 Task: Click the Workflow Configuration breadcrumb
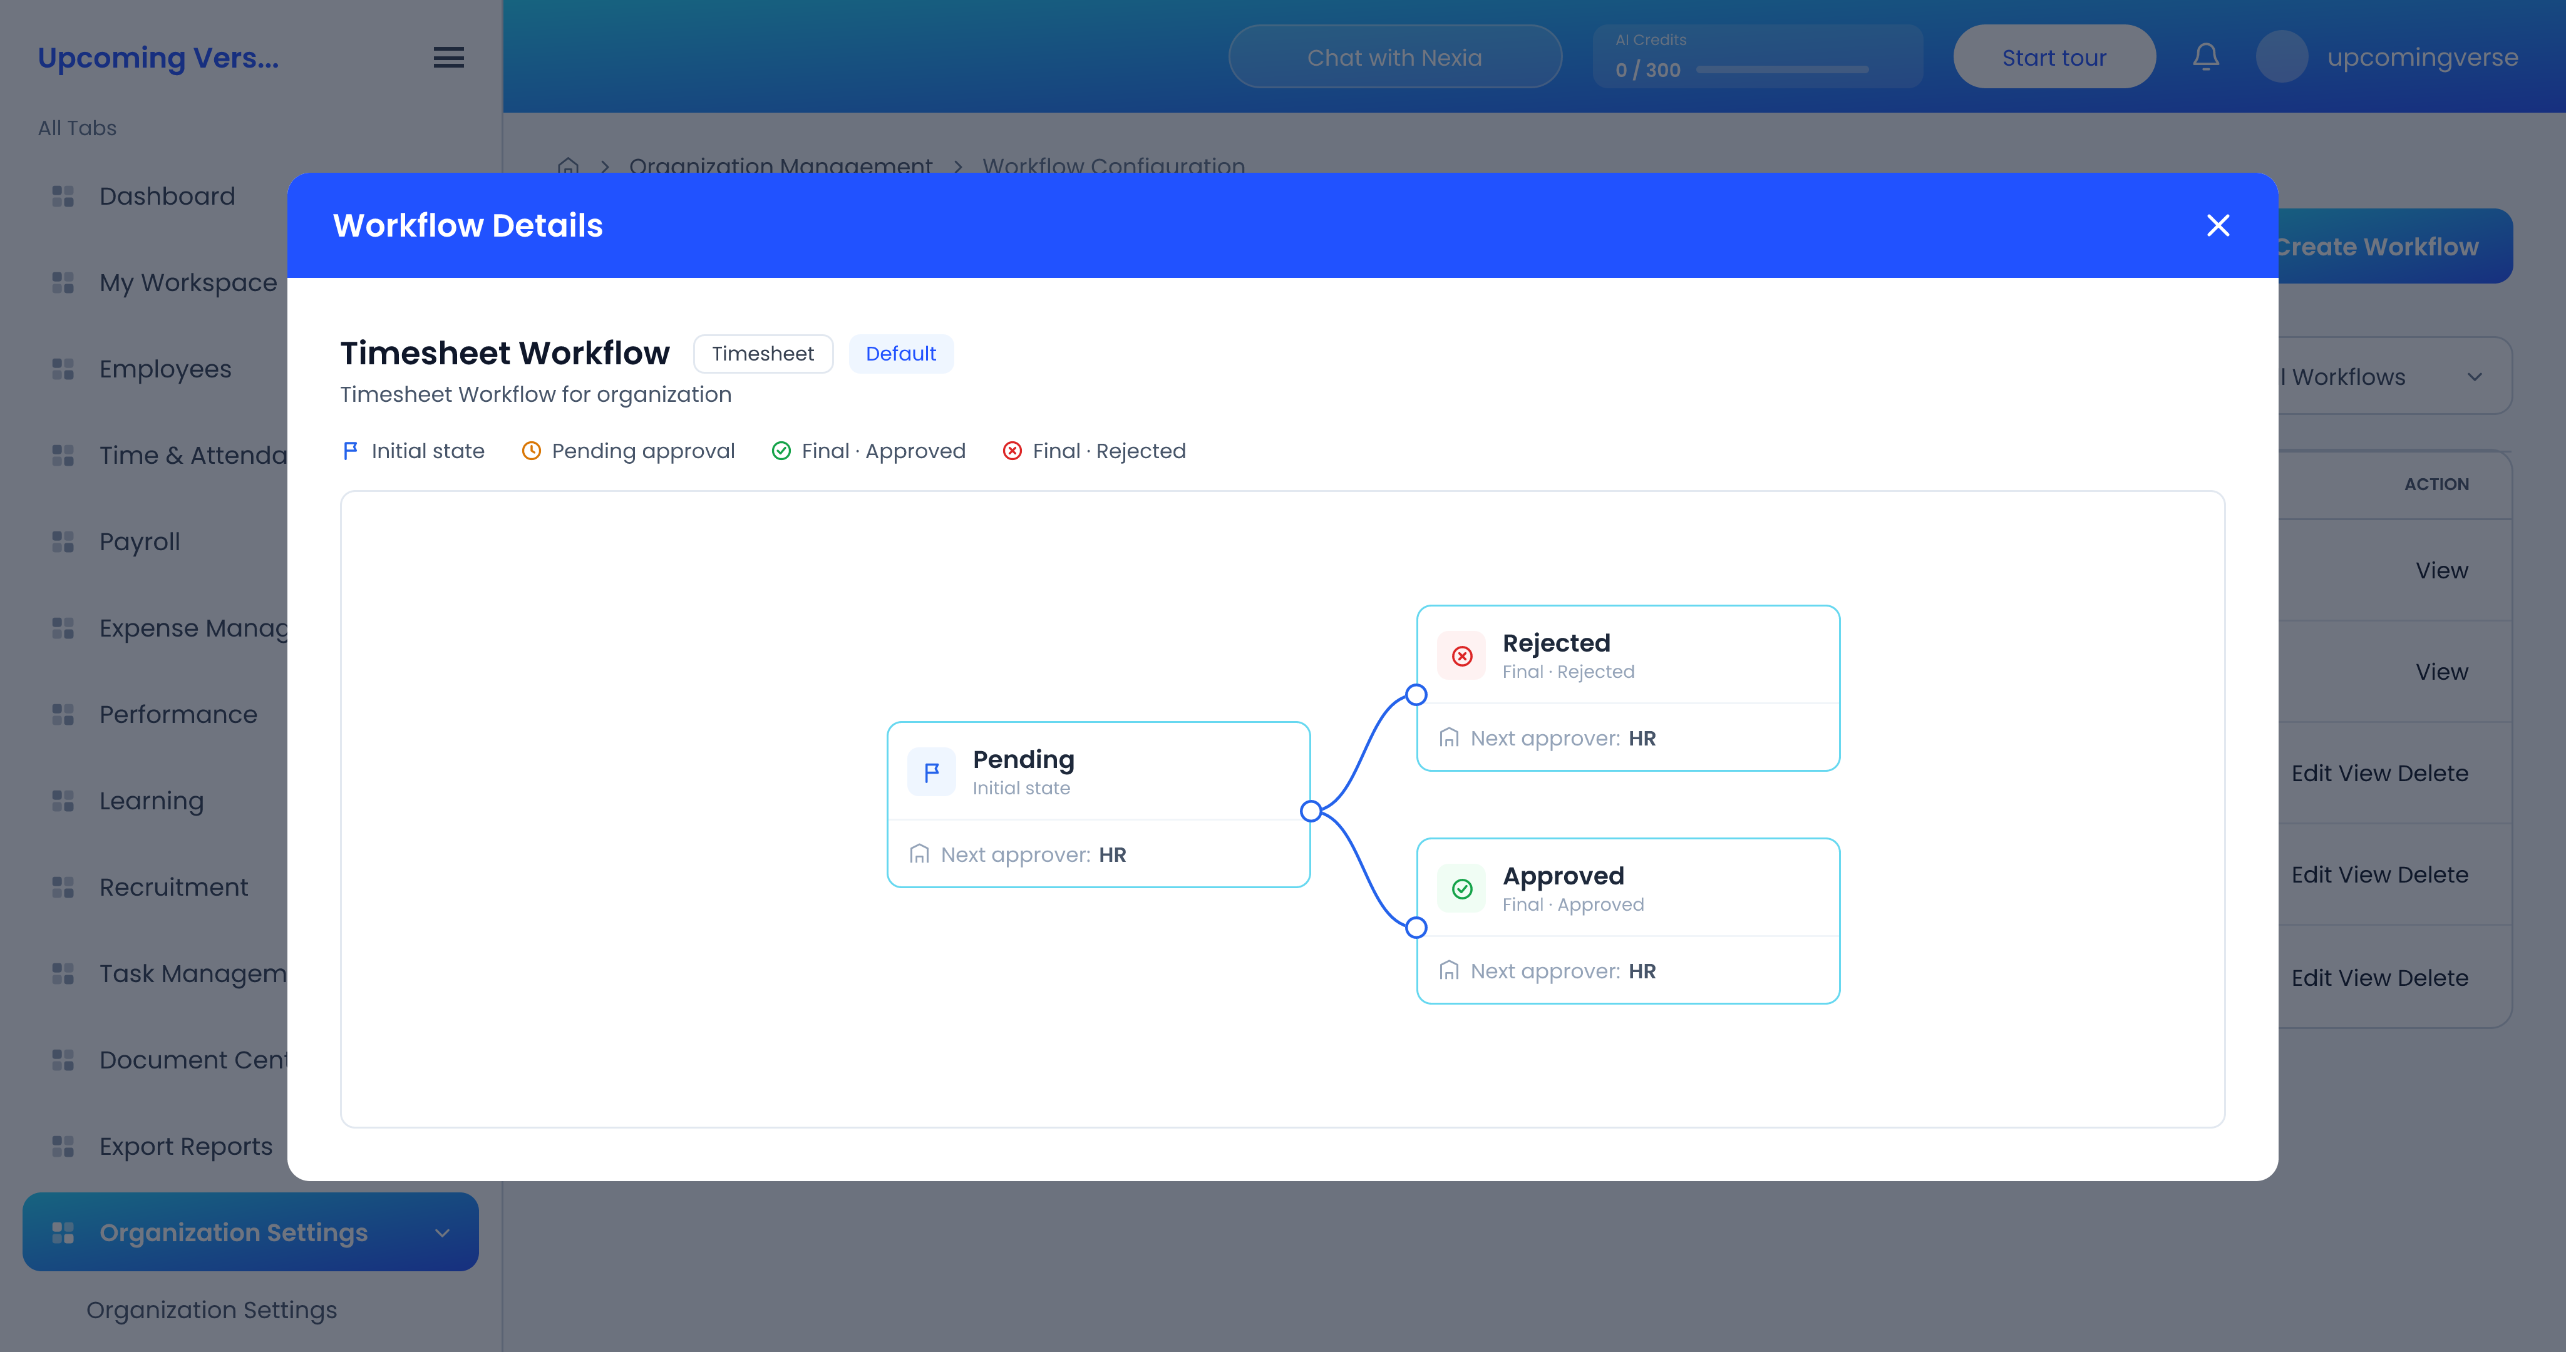pos(1114,165)
